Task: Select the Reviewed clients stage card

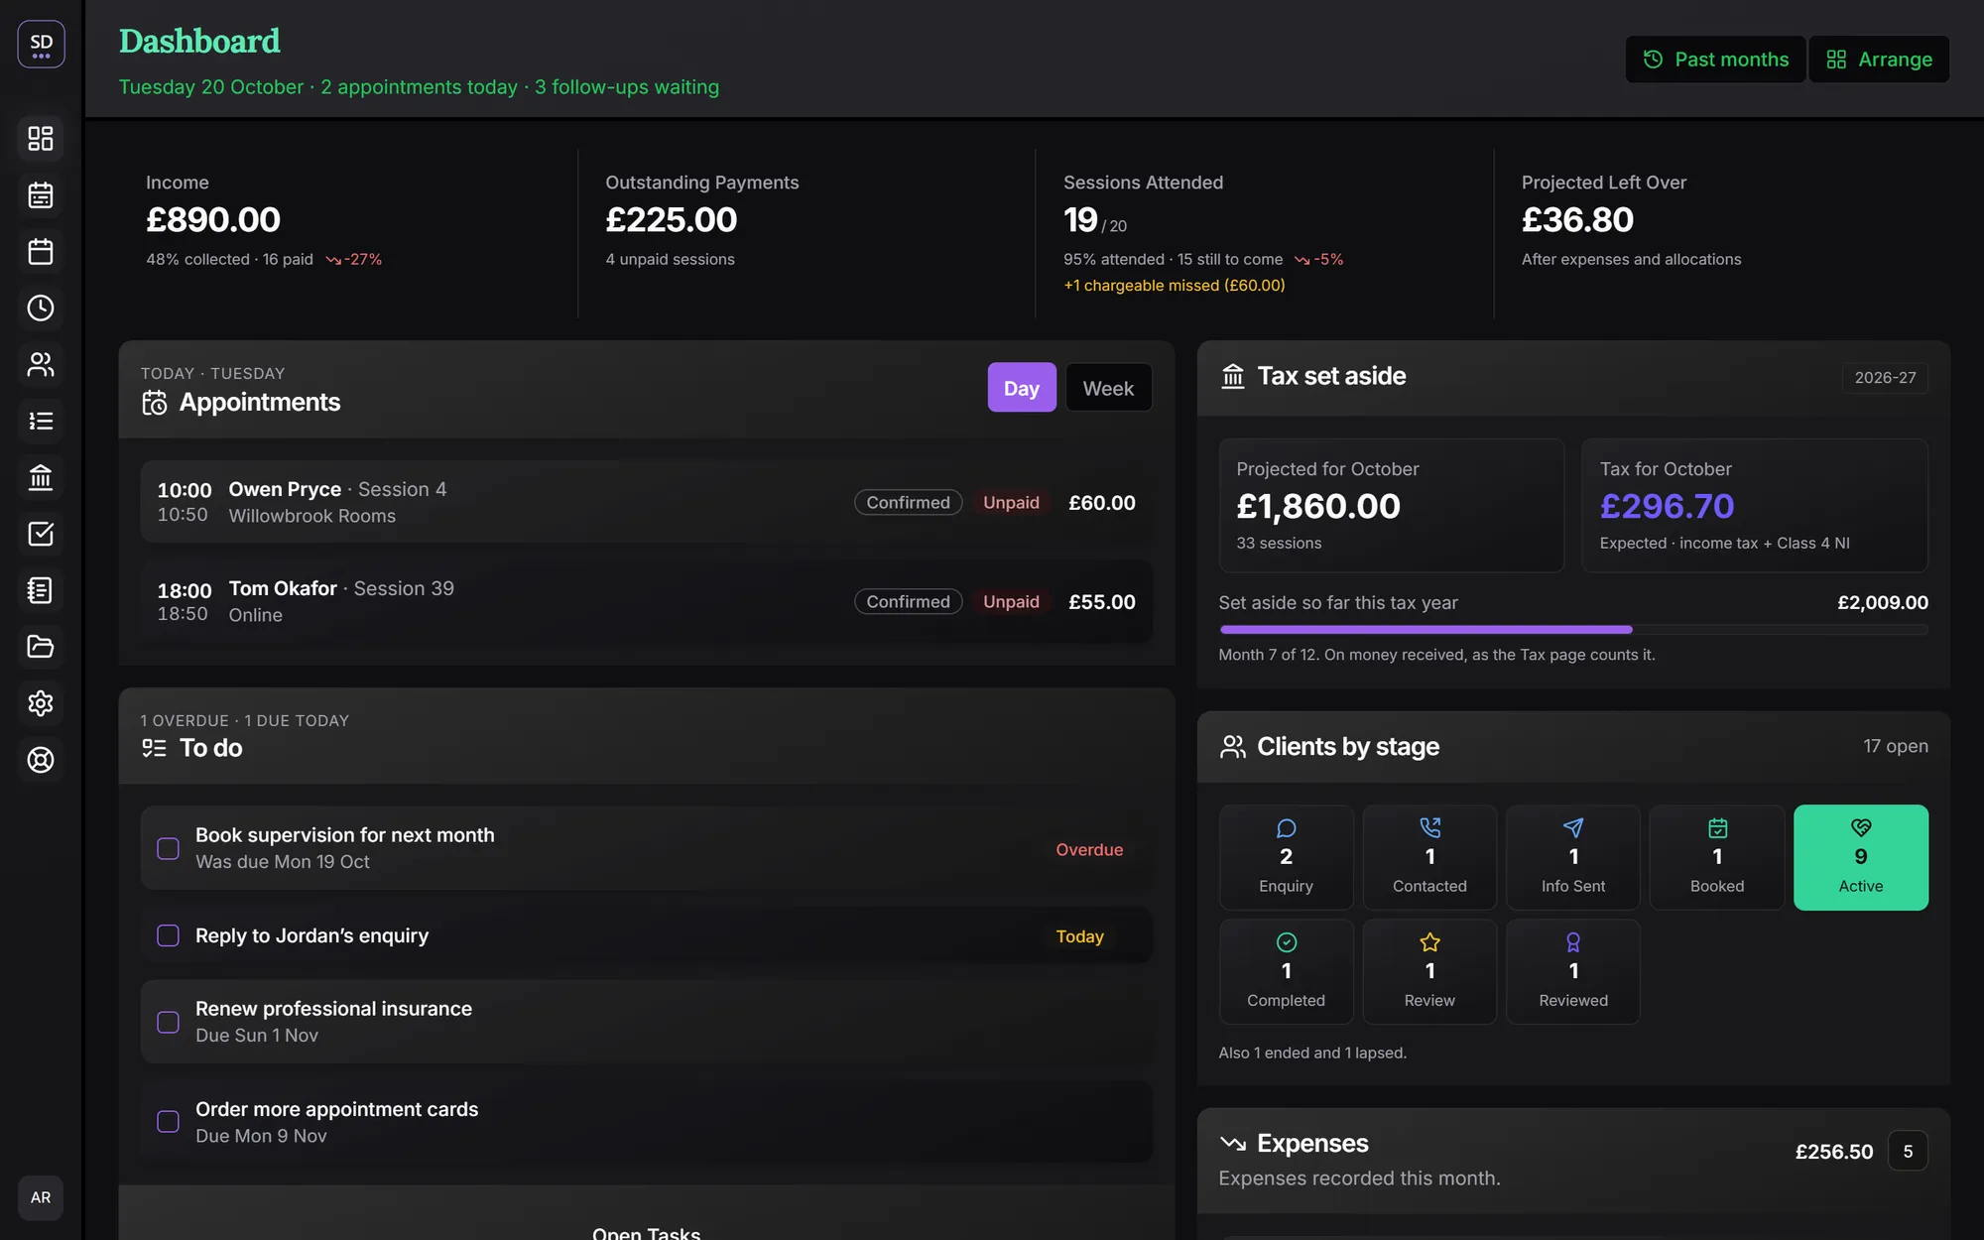Action: [x=1573, y=971]
